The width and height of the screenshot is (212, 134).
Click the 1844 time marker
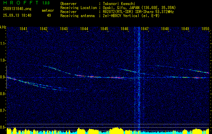[84, 29]
